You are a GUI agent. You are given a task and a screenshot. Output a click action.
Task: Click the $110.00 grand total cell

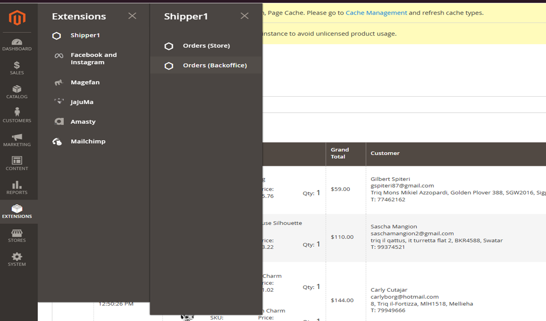342,237
